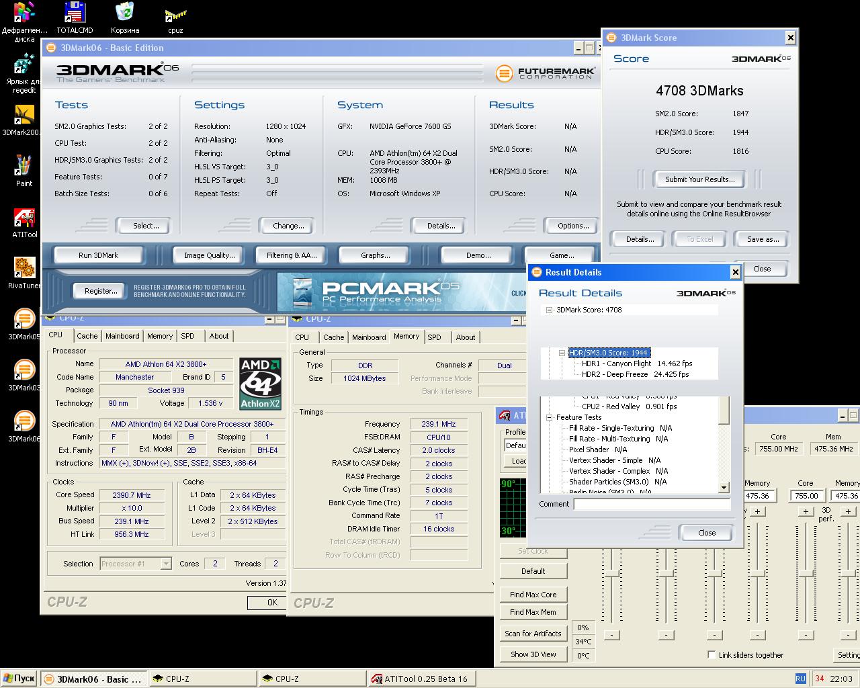
Task: Click Submit Your Results... button
Action: pos(699,179)
